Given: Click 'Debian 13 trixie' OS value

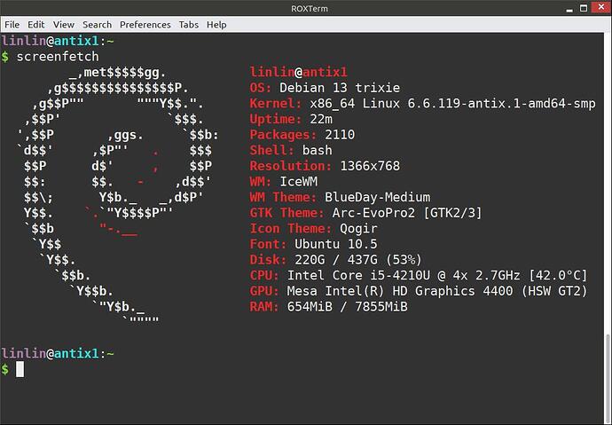Looking at the screenshot, I should coord(340,88).
